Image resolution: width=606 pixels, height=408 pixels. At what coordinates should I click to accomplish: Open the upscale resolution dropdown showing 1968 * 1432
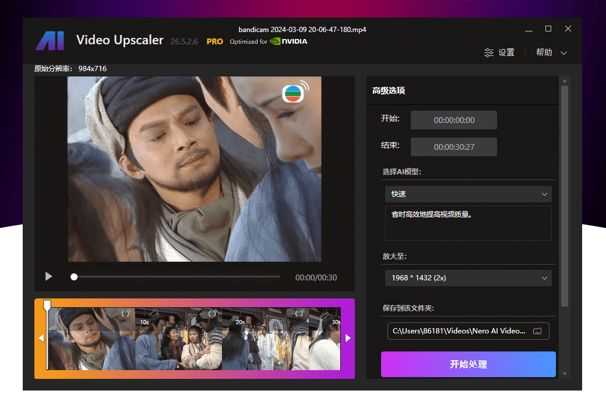pyautogui.click(x=468, y=278)
